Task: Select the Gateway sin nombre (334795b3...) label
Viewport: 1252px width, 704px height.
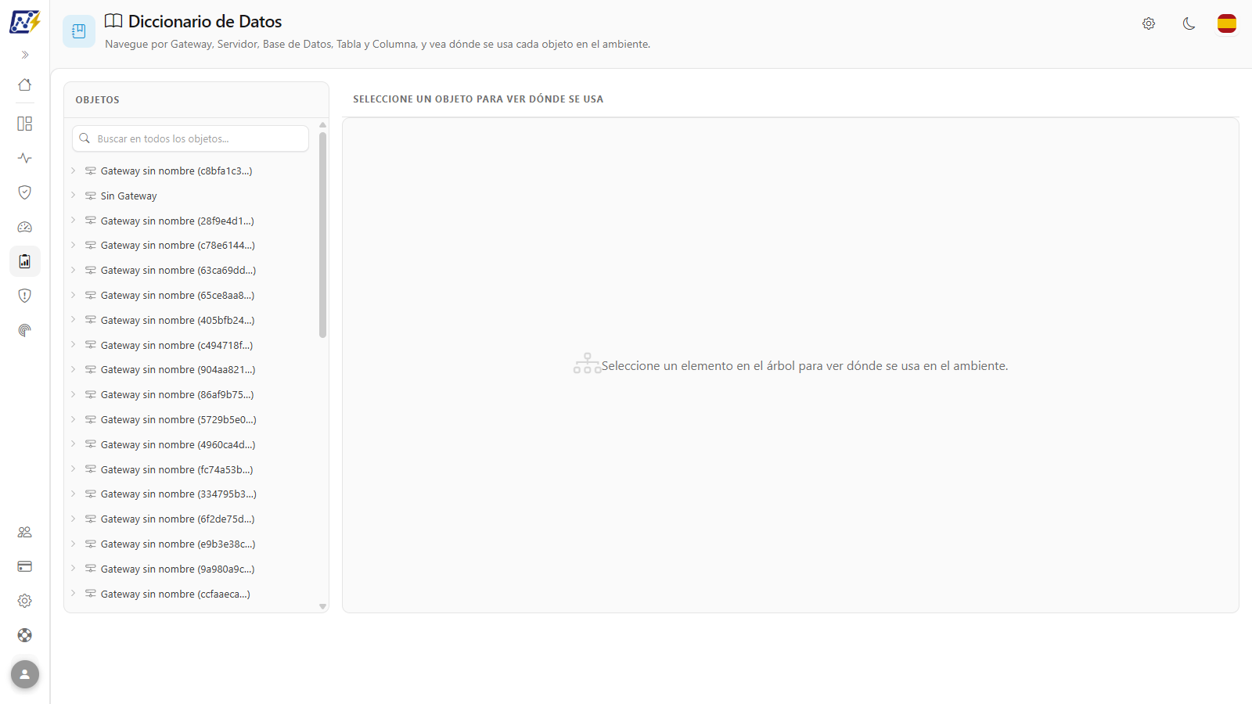Action: pos(178,494)
